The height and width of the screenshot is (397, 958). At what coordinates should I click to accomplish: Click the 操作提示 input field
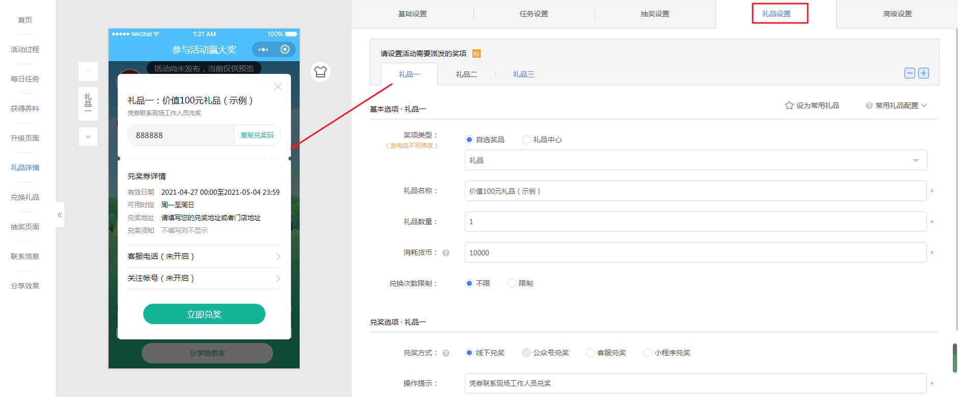pos(696,383)
